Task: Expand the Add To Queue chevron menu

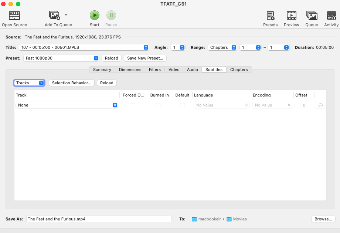Action: click(x=66, y=15)
